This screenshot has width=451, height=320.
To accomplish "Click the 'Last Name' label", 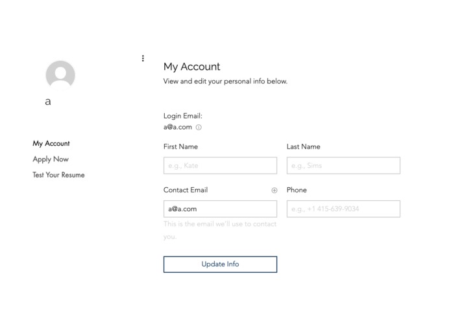I will [x=304, y=146].
